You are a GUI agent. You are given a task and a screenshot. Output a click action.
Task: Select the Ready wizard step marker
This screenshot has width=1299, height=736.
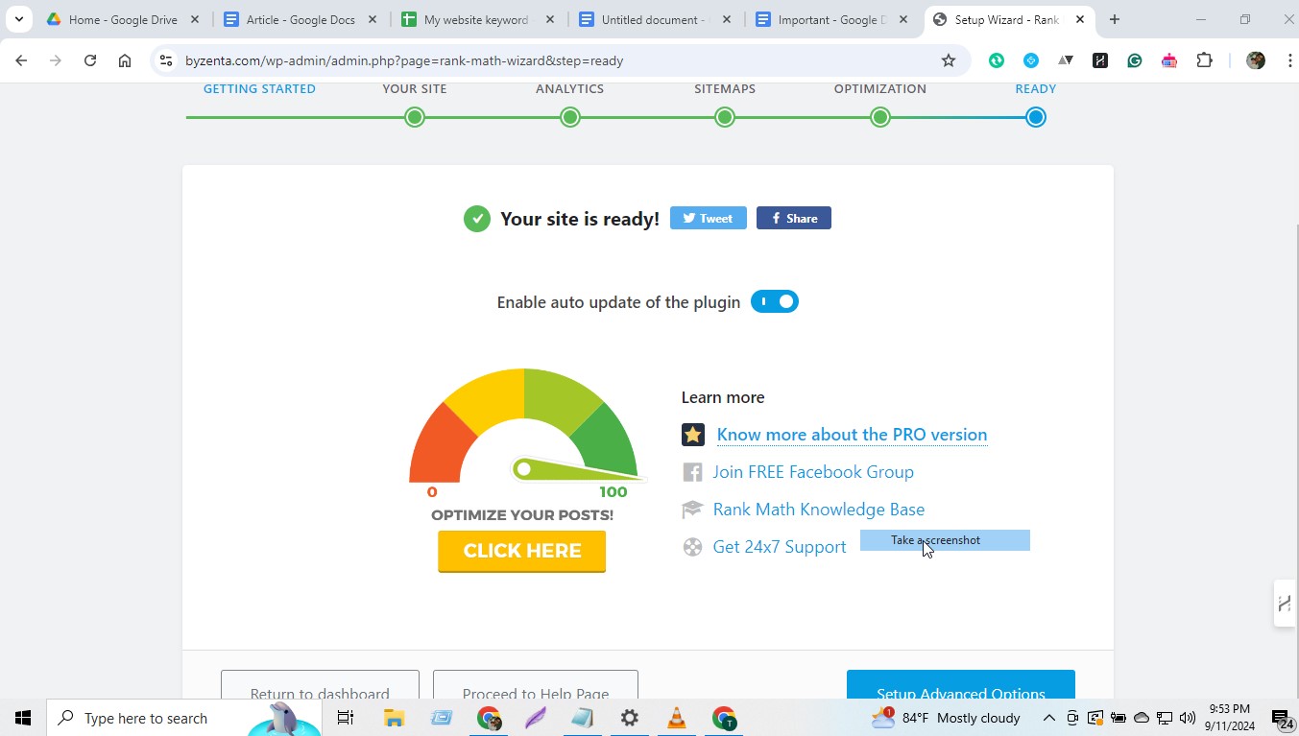1035,117
